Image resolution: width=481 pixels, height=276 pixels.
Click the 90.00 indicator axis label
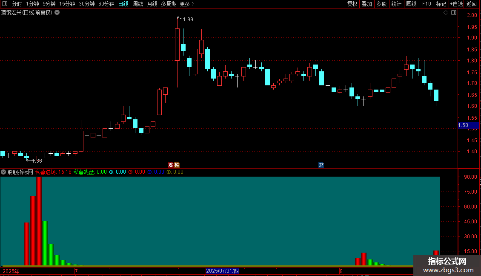click(470, 177)
